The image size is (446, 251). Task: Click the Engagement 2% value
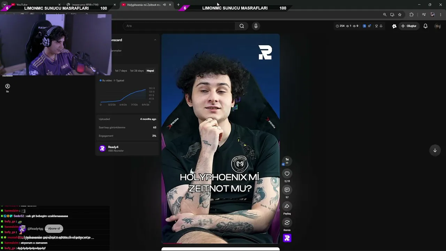click(154, 136)
